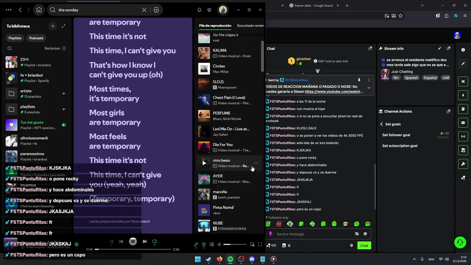Show hidden system tray icons
Screen dimensions: 471x265
point(414,259)
